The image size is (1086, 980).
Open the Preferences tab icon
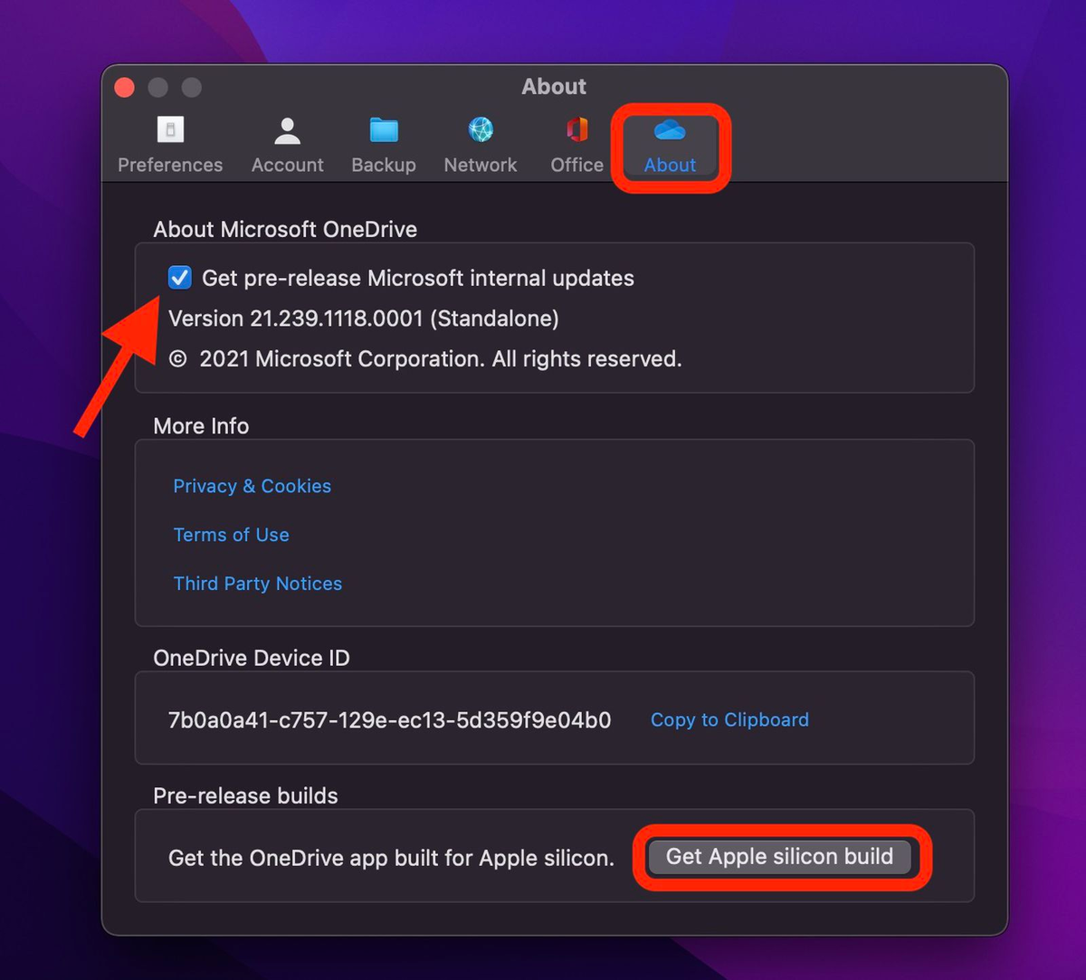[x=170, y=129]
